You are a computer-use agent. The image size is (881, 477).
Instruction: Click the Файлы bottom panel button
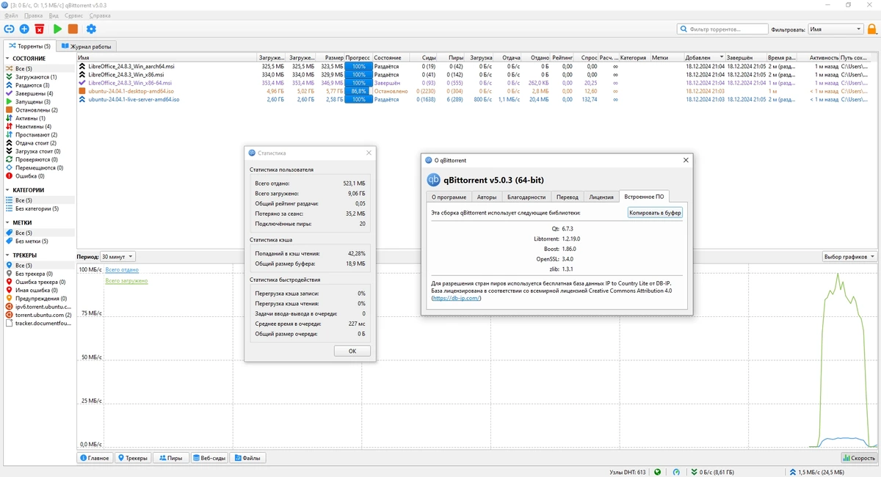click(247, 458)
